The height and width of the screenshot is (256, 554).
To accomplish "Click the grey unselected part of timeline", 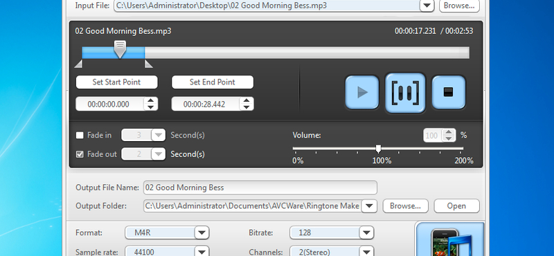I will (x=307, y=53).
